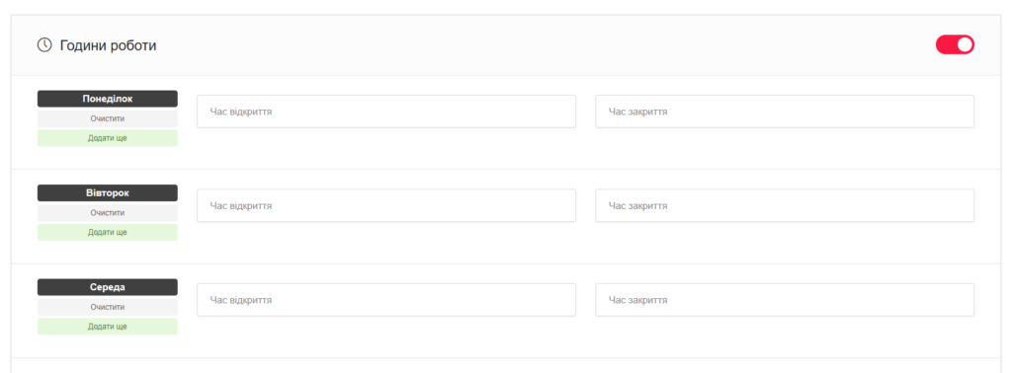
Task: Open Середа Час закриття time field
Action: 784,300
